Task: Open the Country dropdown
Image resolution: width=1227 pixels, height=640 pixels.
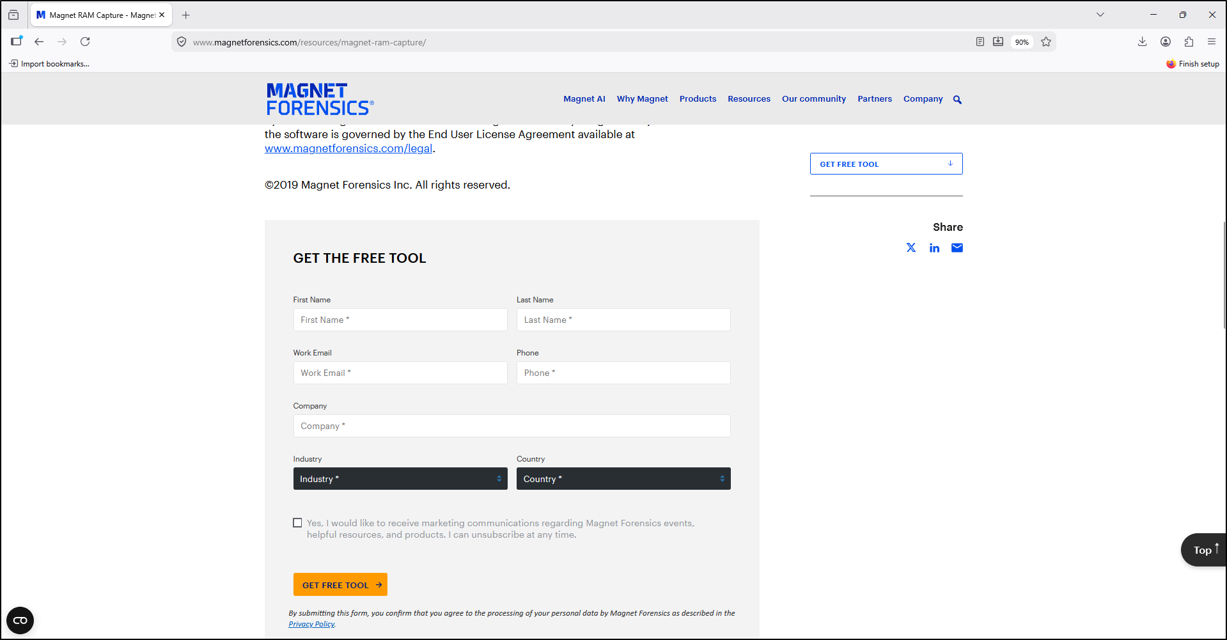Action: click(623, 479)
